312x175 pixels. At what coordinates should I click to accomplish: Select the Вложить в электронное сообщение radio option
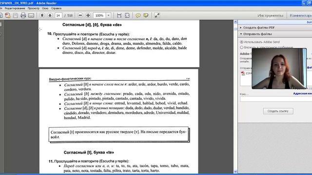pyautogui.click(x=242, y=48)
